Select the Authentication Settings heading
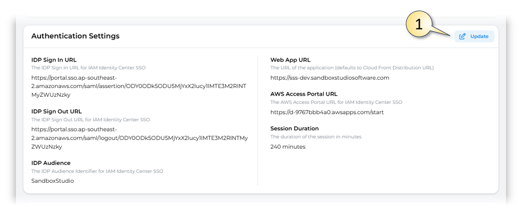 76,36
